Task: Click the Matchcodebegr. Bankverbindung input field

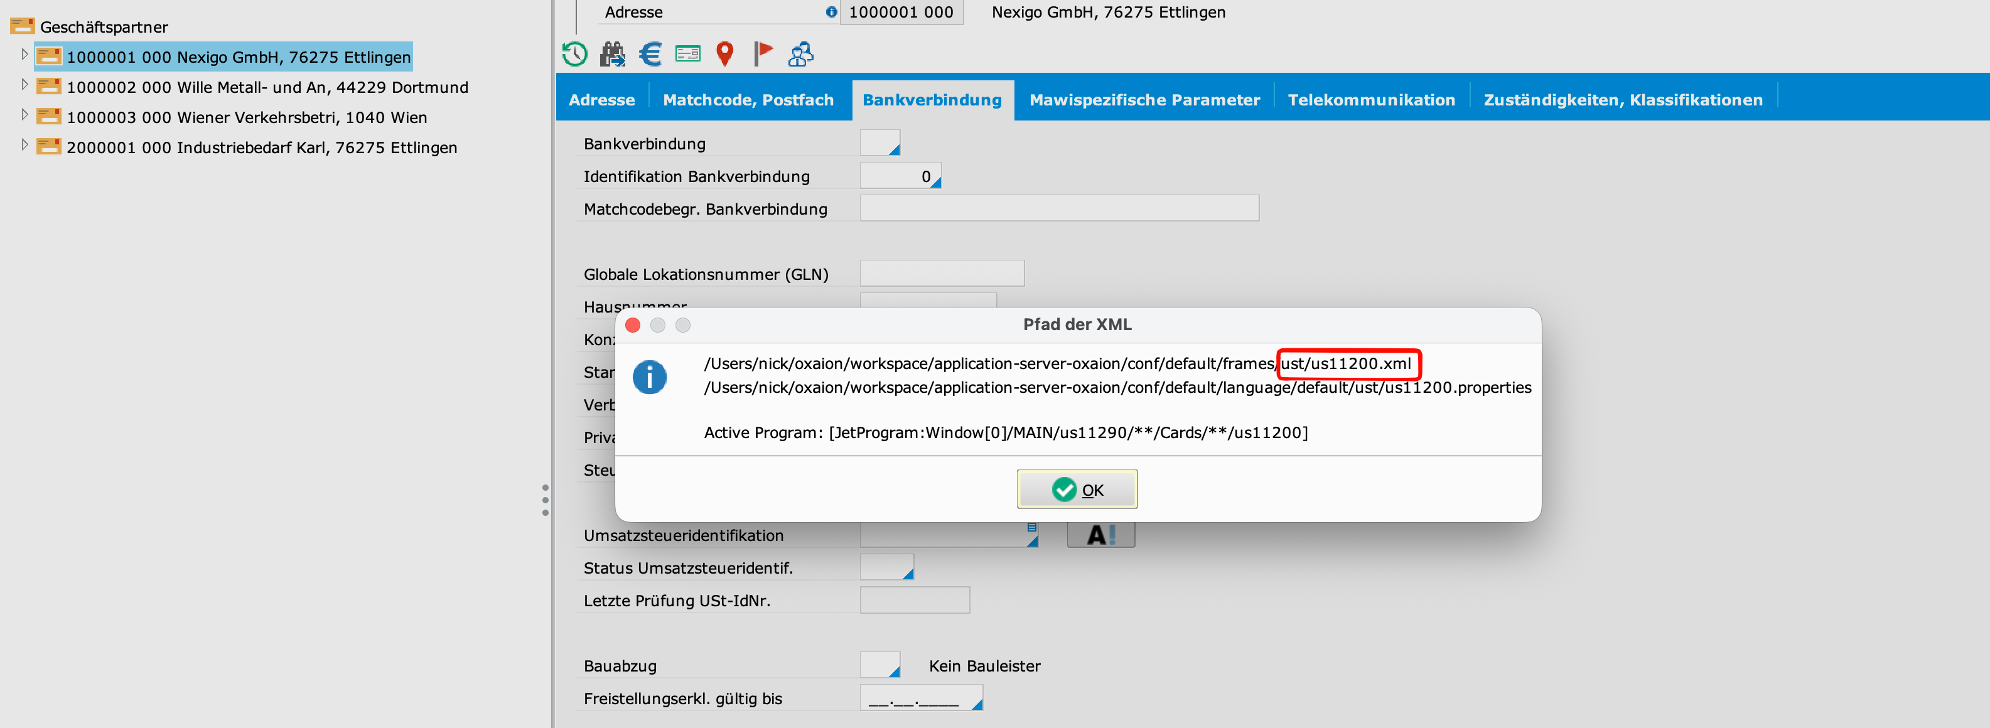Action: click(1058, 208)
